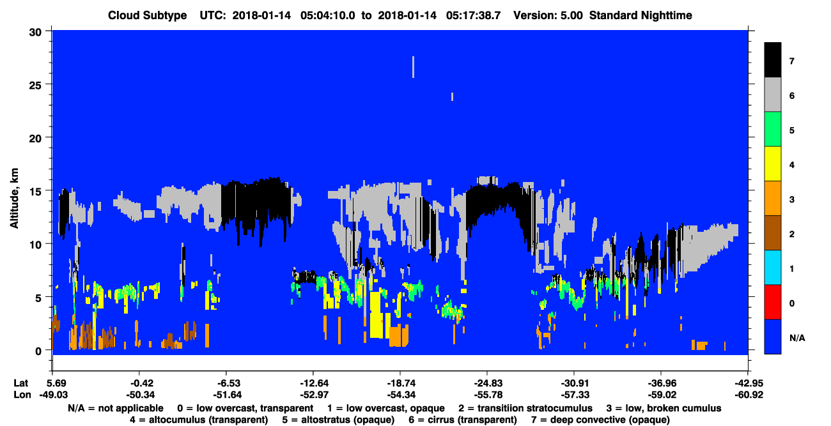Image resolution: width=831 pixels, height=426 pixels.
Task: Click longitude value -50.34
Action: [139, 395]
